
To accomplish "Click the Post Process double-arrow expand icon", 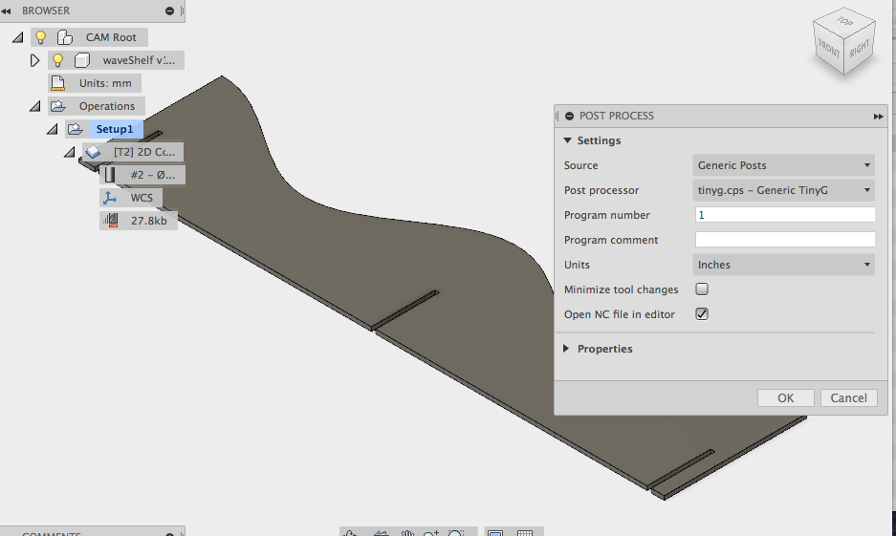I will tap(878, 117).
